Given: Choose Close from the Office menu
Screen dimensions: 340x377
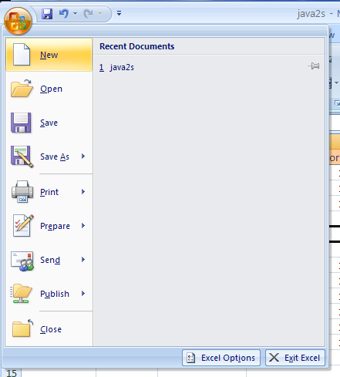Looking at the screenshot, I should coord(49,329).
